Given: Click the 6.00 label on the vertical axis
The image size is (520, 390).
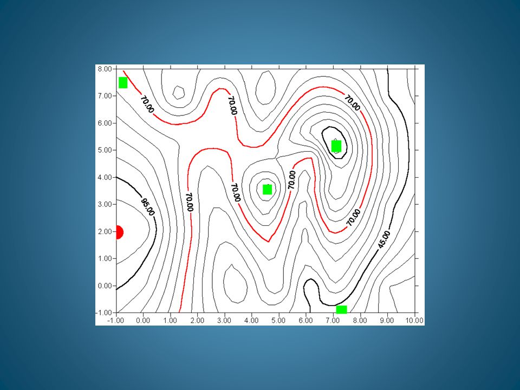Looking at the screenshot, I should pyautogui.click(x=105, y=123).
